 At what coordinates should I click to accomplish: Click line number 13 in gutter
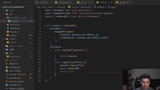(x=39, y=47)
